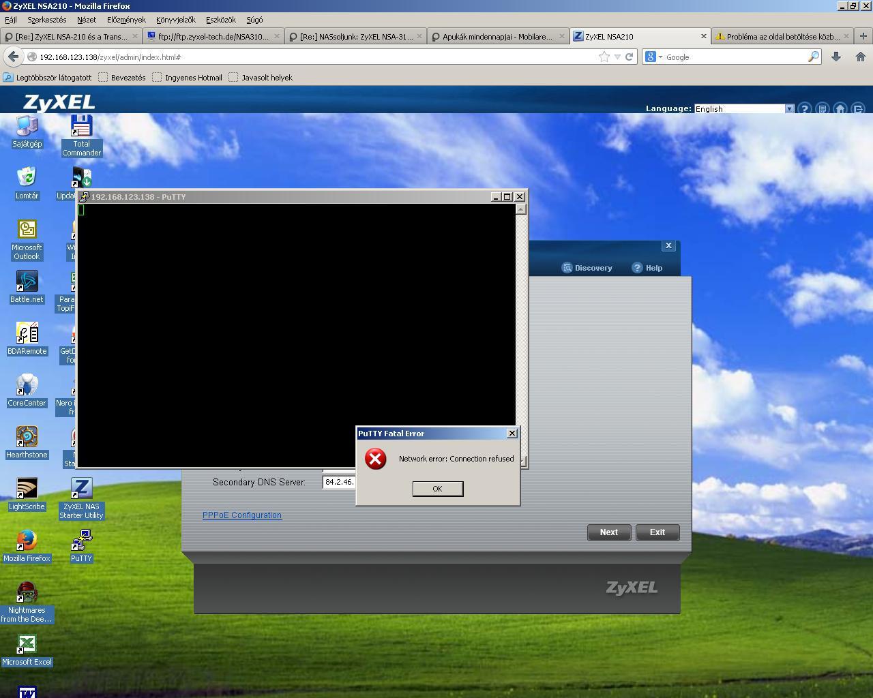Image resolution: width=873 pixels, height=698 pixels.
Task: Launch PuTTY desktop shortcut
Action: coord(81,546)
